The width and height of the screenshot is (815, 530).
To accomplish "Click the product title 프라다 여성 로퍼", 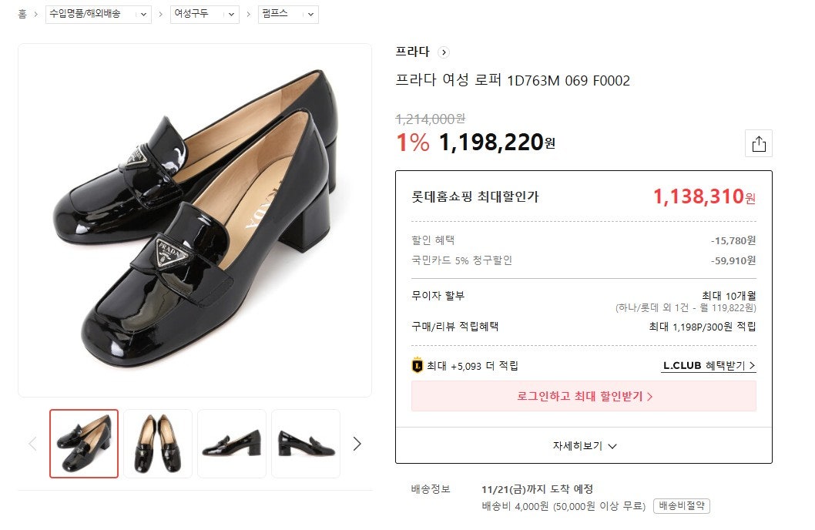I will (512, 81).
